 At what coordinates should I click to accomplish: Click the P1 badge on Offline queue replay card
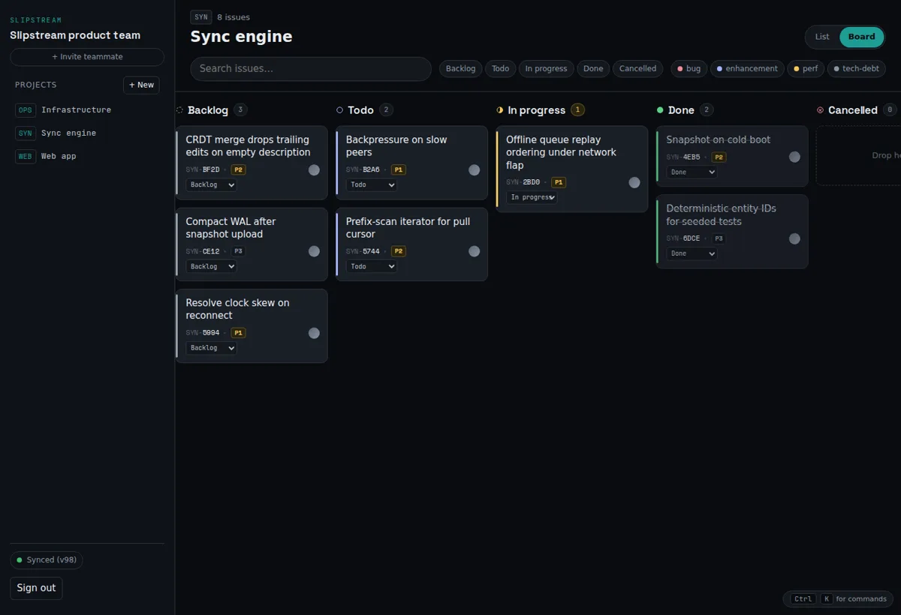(x=559, y=182)
